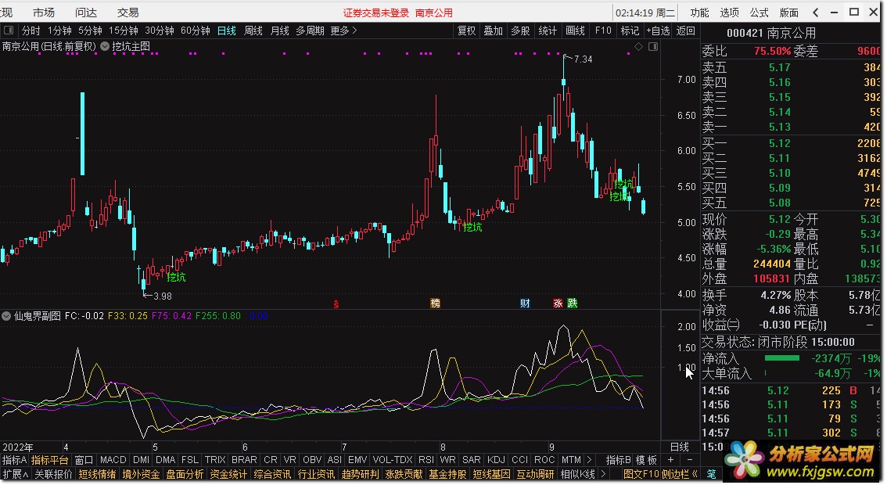Click the panel layout icon left of 分时
This screenshot has height=485, width=887.
point(9,30)
